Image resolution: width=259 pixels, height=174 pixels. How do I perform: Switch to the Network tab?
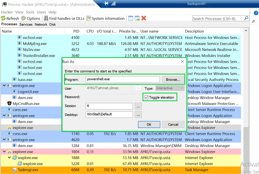[41, 24]
